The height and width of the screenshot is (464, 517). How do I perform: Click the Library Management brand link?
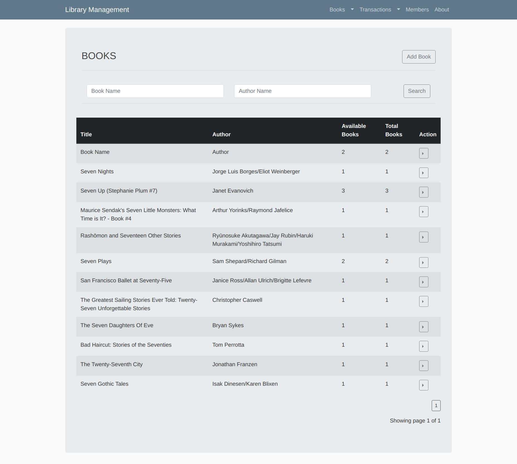pyautogui.click(x=97, y=10)
